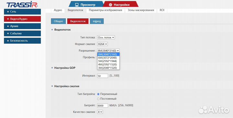Screen dimensions: 233x118
Task: Click the Настройка сжатия section heading
Action: pos(67,86)
